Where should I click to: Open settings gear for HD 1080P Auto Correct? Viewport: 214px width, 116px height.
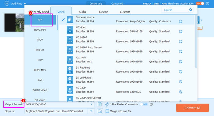(180, 51)
